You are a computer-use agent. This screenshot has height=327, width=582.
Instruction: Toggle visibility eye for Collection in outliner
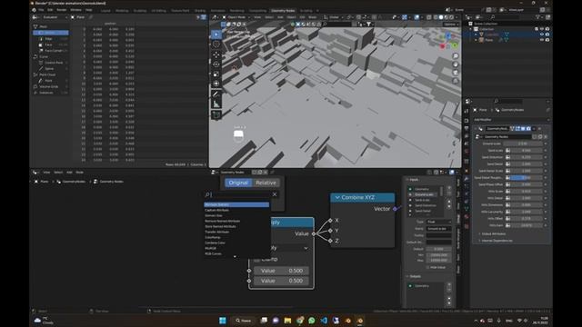[x=542, y=29]
